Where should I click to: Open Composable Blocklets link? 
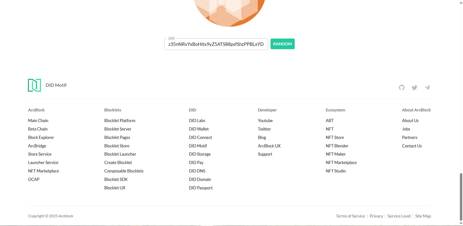pos(124,171)
